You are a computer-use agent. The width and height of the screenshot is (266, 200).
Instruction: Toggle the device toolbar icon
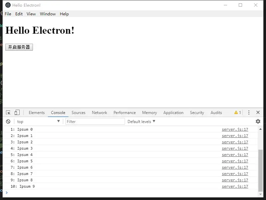17,112
